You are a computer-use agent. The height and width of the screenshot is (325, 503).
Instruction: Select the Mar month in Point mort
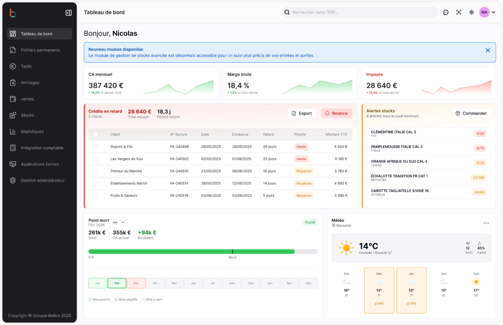(x=136, y=283)
